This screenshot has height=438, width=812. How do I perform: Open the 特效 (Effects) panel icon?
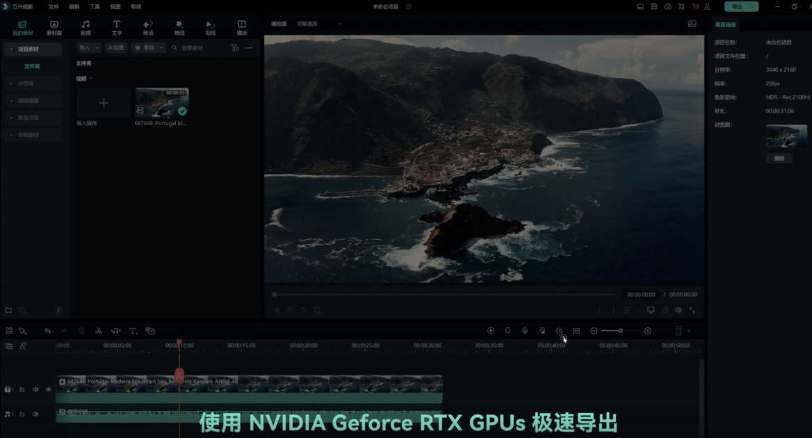(x=179, y=27)
